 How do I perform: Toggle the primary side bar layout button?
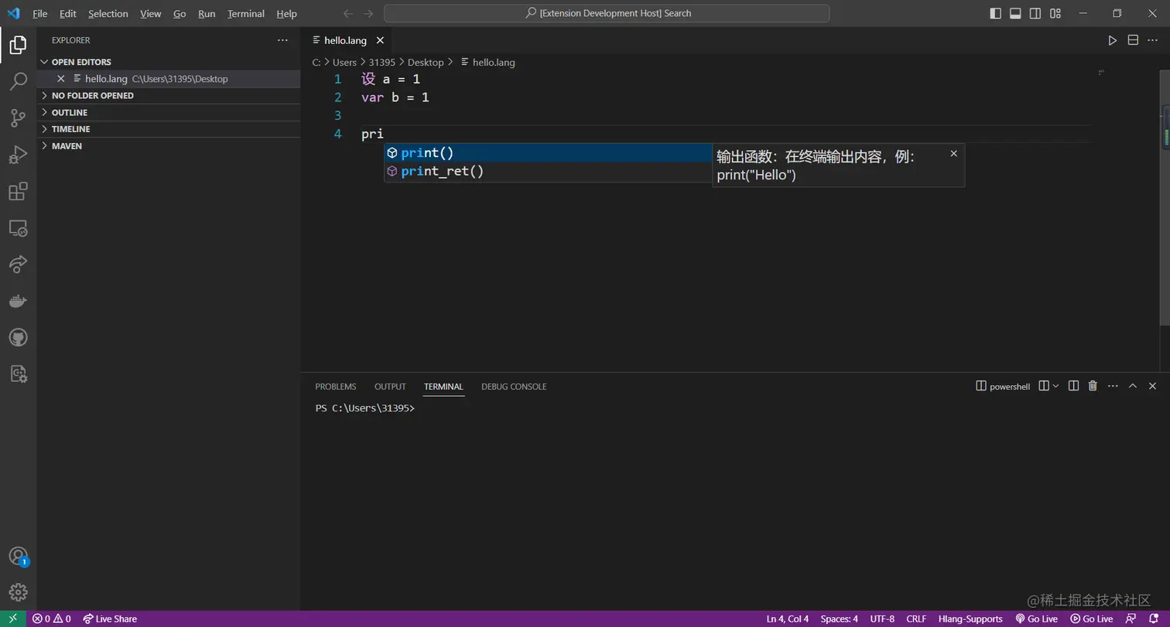point(995,13)
